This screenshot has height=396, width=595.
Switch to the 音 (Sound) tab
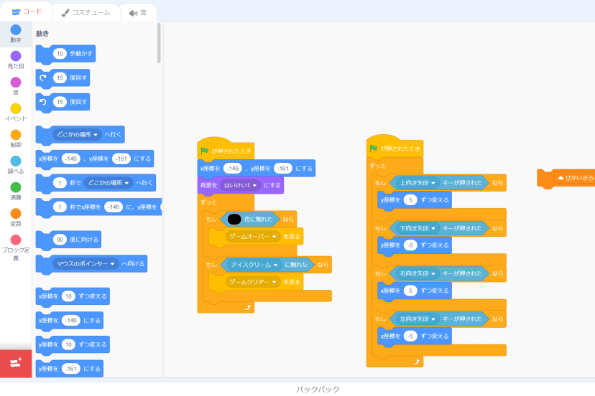tap(138, 12)
